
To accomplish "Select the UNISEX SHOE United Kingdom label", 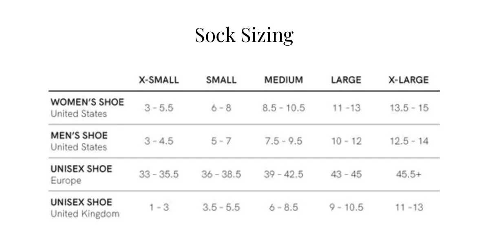I will click(x=85, y=208).
